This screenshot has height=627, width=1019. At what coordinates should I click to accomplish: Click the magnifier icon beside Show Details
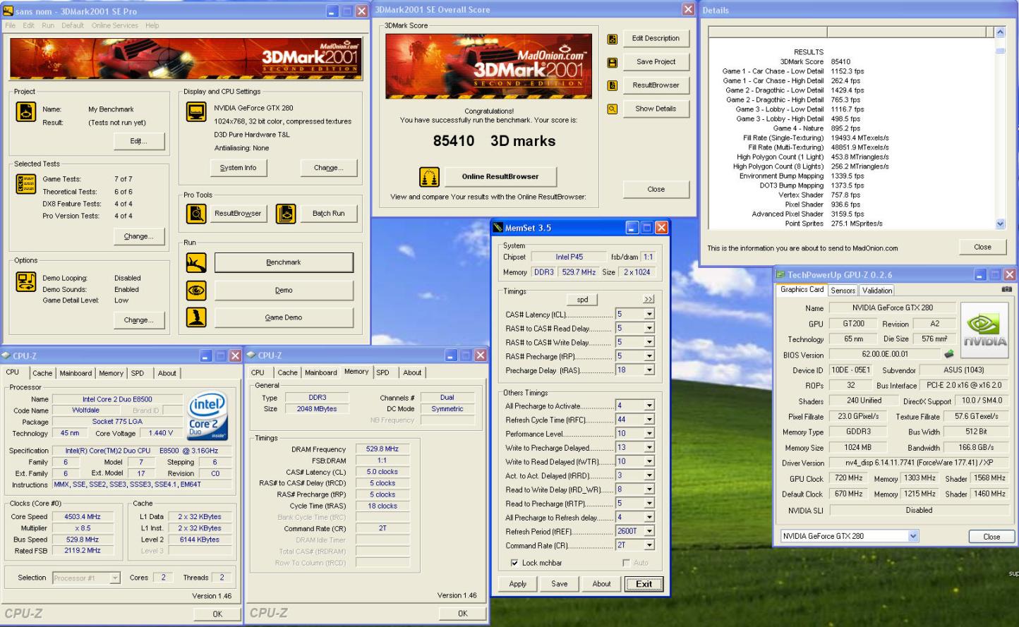pyautogui.click(x=612, y=109)
